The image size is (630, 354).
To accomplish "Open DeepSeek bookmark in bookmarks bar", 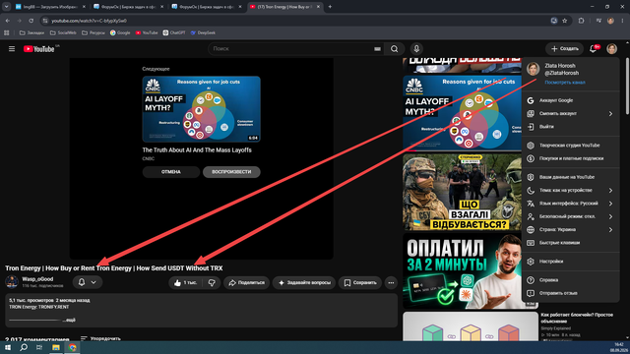I will tap(203, 32).
